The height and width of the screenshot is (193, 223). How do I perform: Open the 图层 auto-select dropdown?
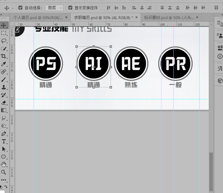pyautogui.click(x=54, y=8)
